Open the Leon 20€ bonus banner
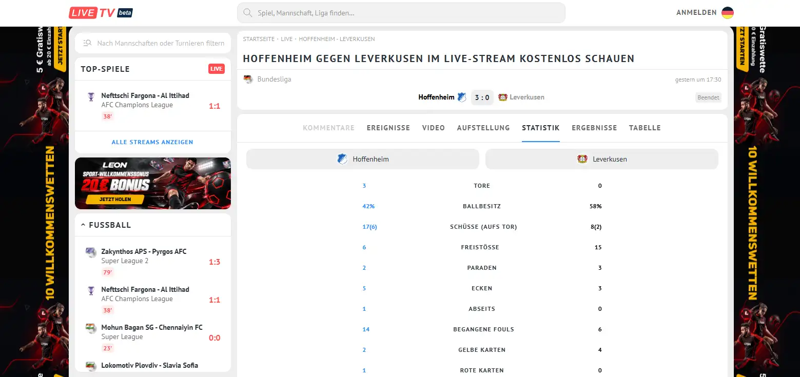This screenshot has height=377, width=800. [153, 183]
